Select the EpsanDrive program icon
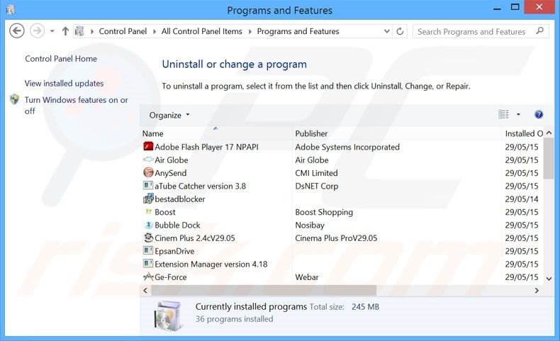The width and height of the screenshot is (560, 341). click(148, 251)
